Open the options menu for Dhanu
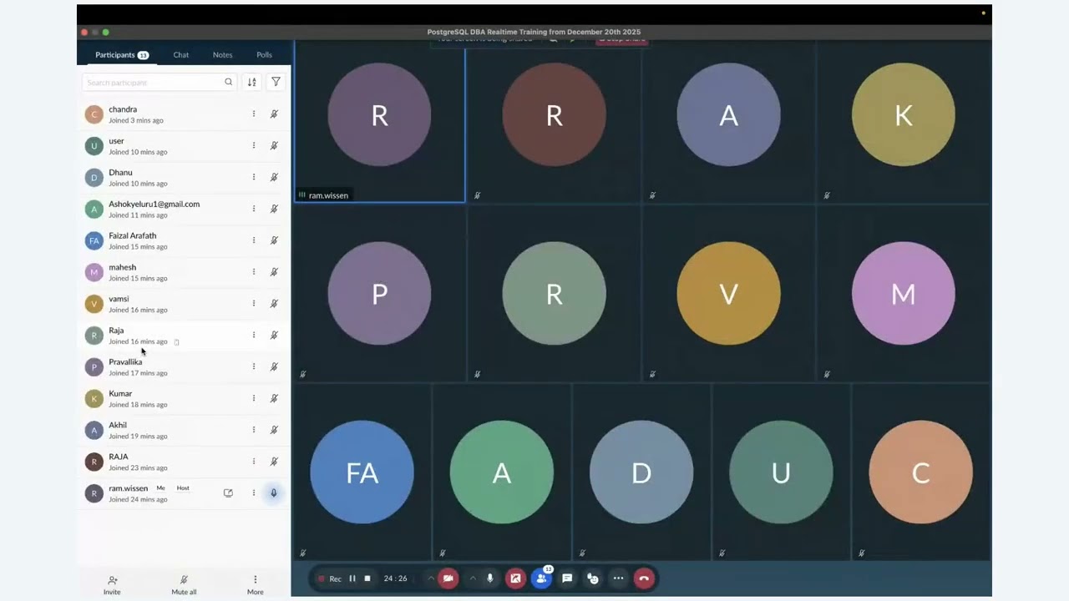 [254, 177]
